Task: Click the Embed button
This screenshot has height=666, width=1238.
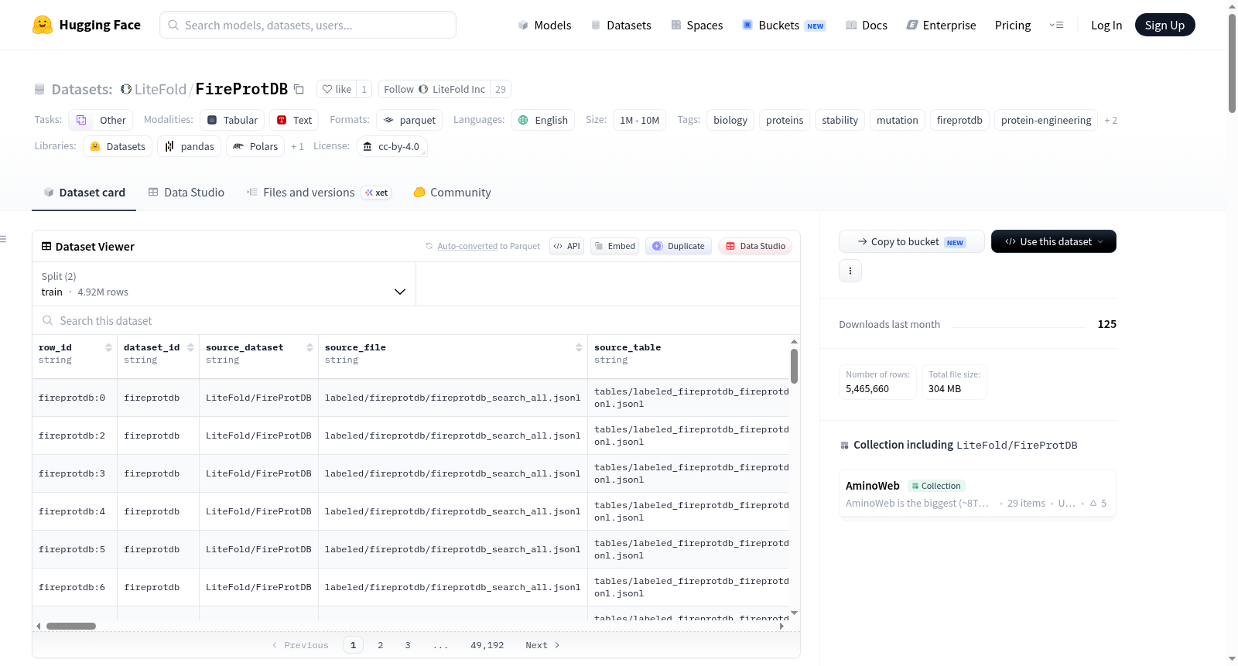Action: point(614,246)
